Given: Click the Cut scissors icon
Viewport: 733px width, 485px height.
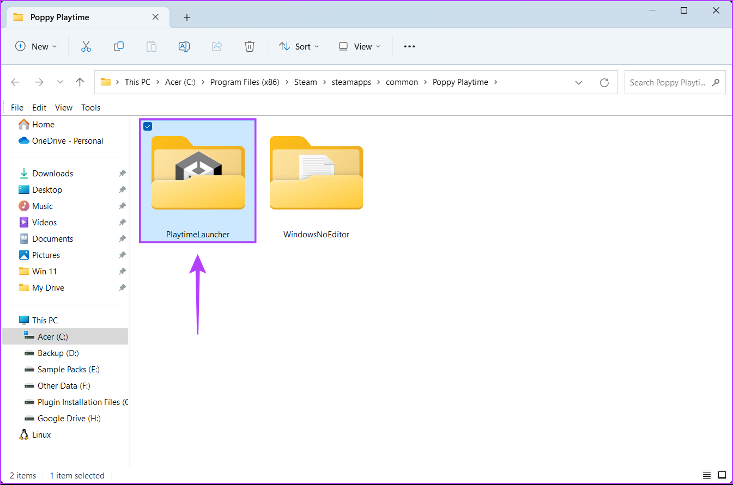Looking at the screenshot, I should (86, 46).
